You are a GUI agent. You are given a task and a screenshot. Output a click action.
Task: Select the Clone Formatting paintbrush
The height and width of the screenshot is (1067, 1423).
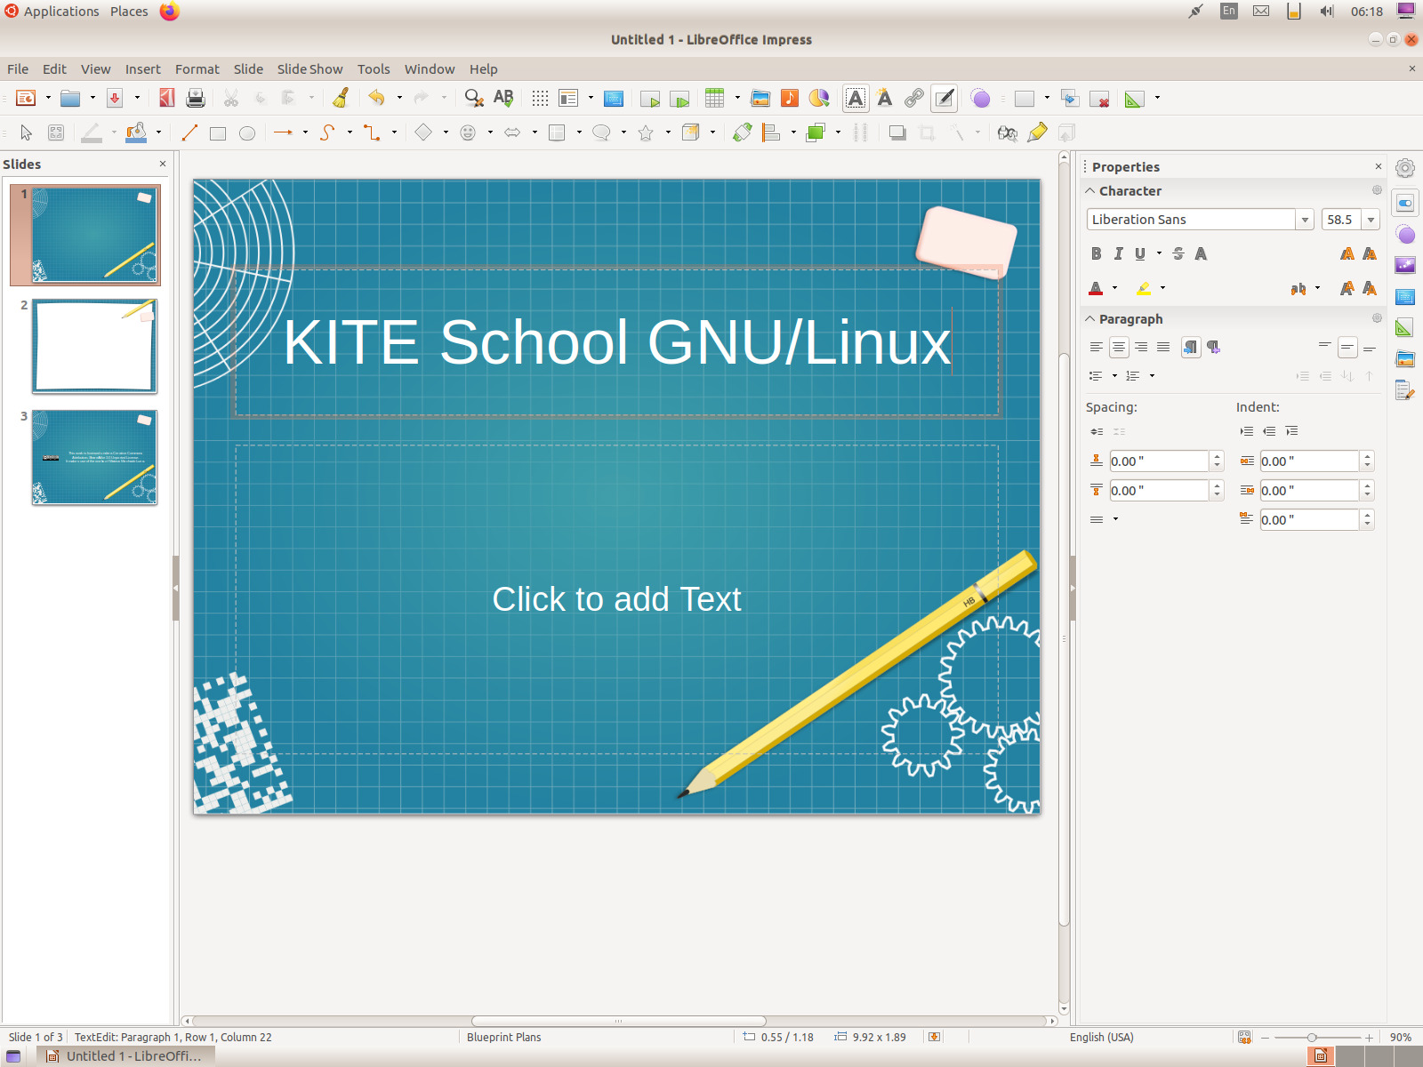click(x=342, y=98)
